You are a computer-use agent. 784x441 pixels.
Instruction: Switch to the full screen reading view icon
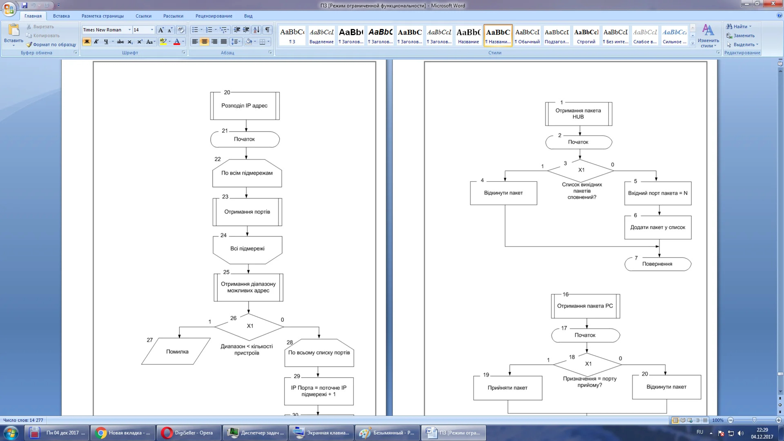point(683,420)
